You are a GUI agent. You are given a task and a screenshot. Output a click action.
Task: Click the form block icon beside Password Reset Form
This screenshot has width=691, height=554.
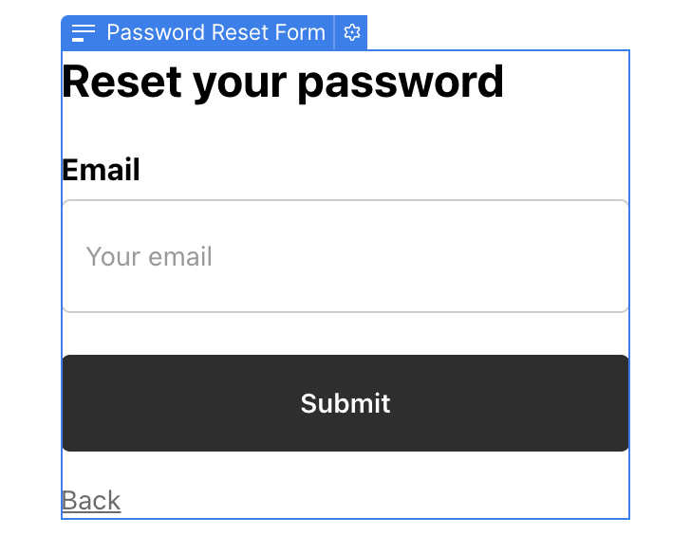click(x=84, y=33)
